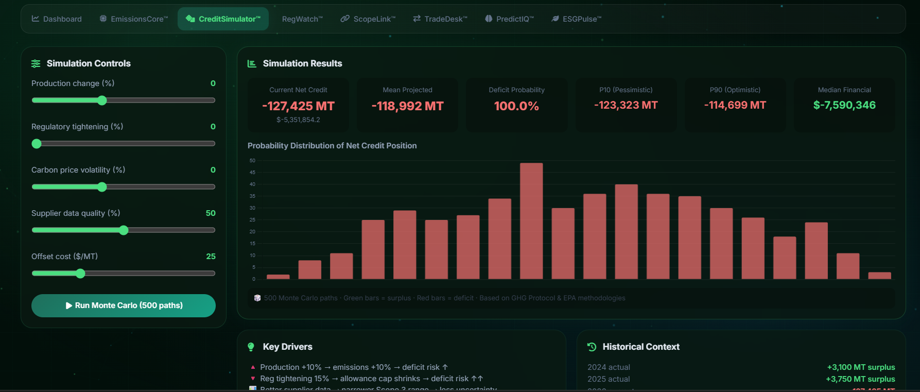Click the Supplier data quality slider handle

tap(124, 230)
